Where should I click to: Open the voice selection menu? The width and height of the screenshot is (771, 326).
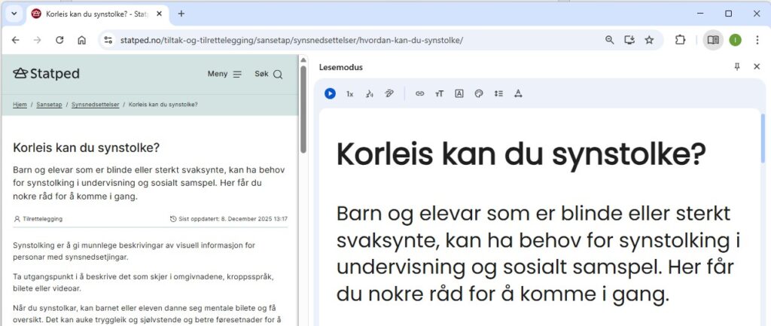pyautogui.click(x=369, y=93)
